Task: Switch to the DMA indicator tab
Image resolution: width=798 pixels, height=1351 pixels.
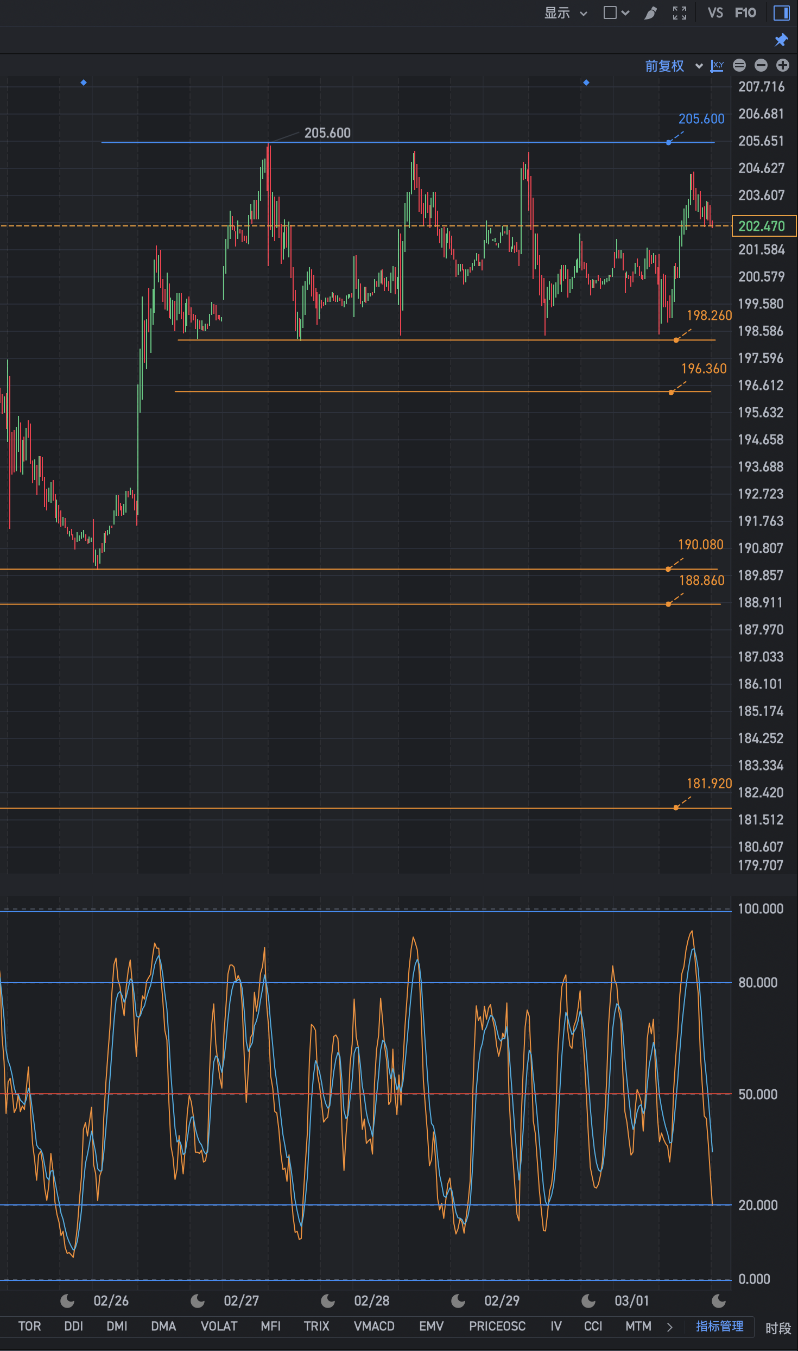Action: click(163, 1326)
